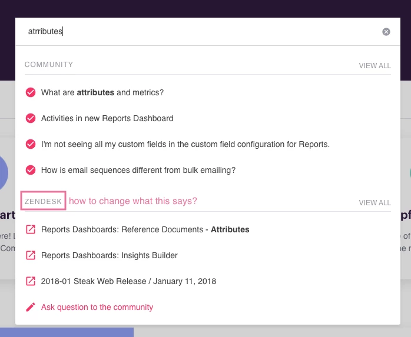The image size is (411, 337).
Task: View all Community results
Action: (x=375, y=65)
